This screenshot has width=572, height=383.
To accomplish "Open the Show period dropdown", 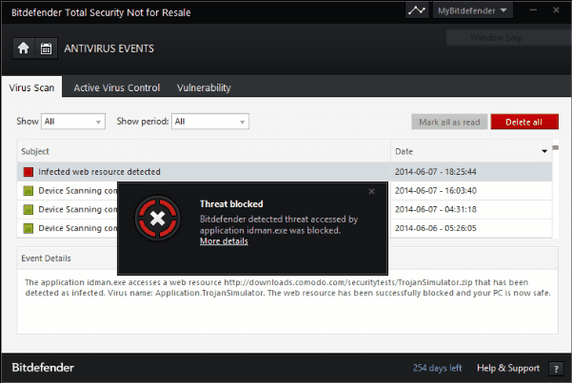I will pyautogui.click(x=210, y=122).
